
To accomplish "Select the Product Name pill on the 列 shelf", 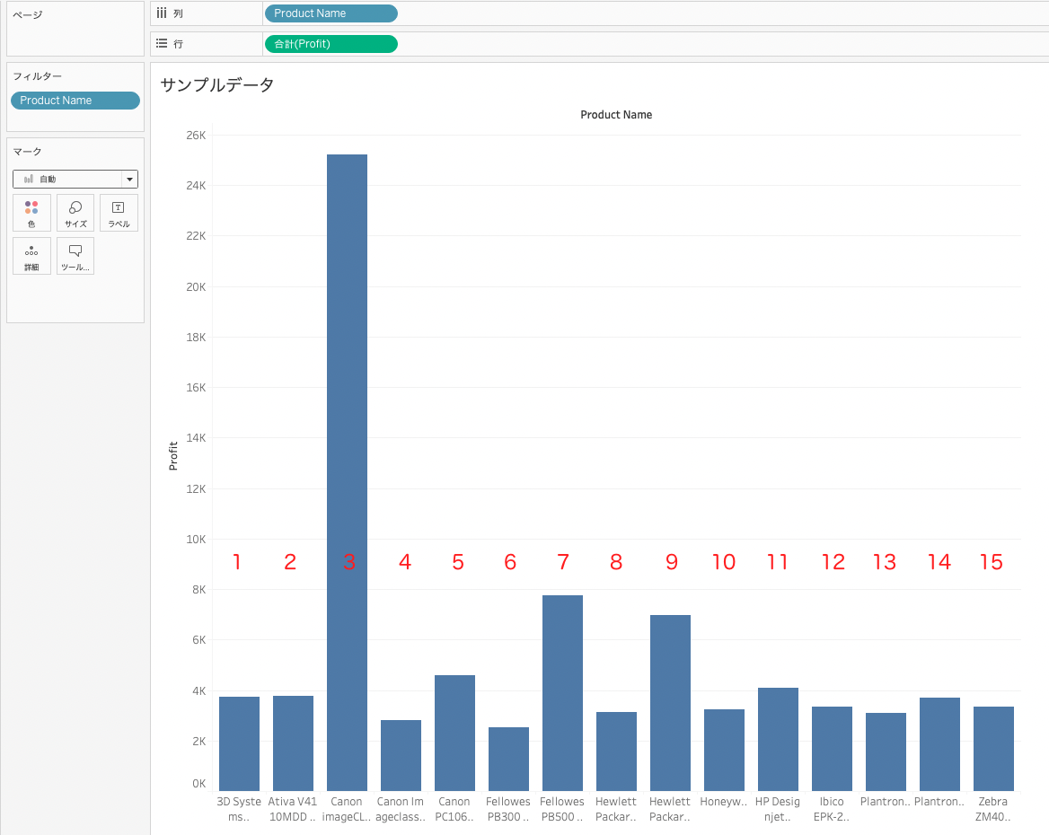I will (x=331, y=13).
